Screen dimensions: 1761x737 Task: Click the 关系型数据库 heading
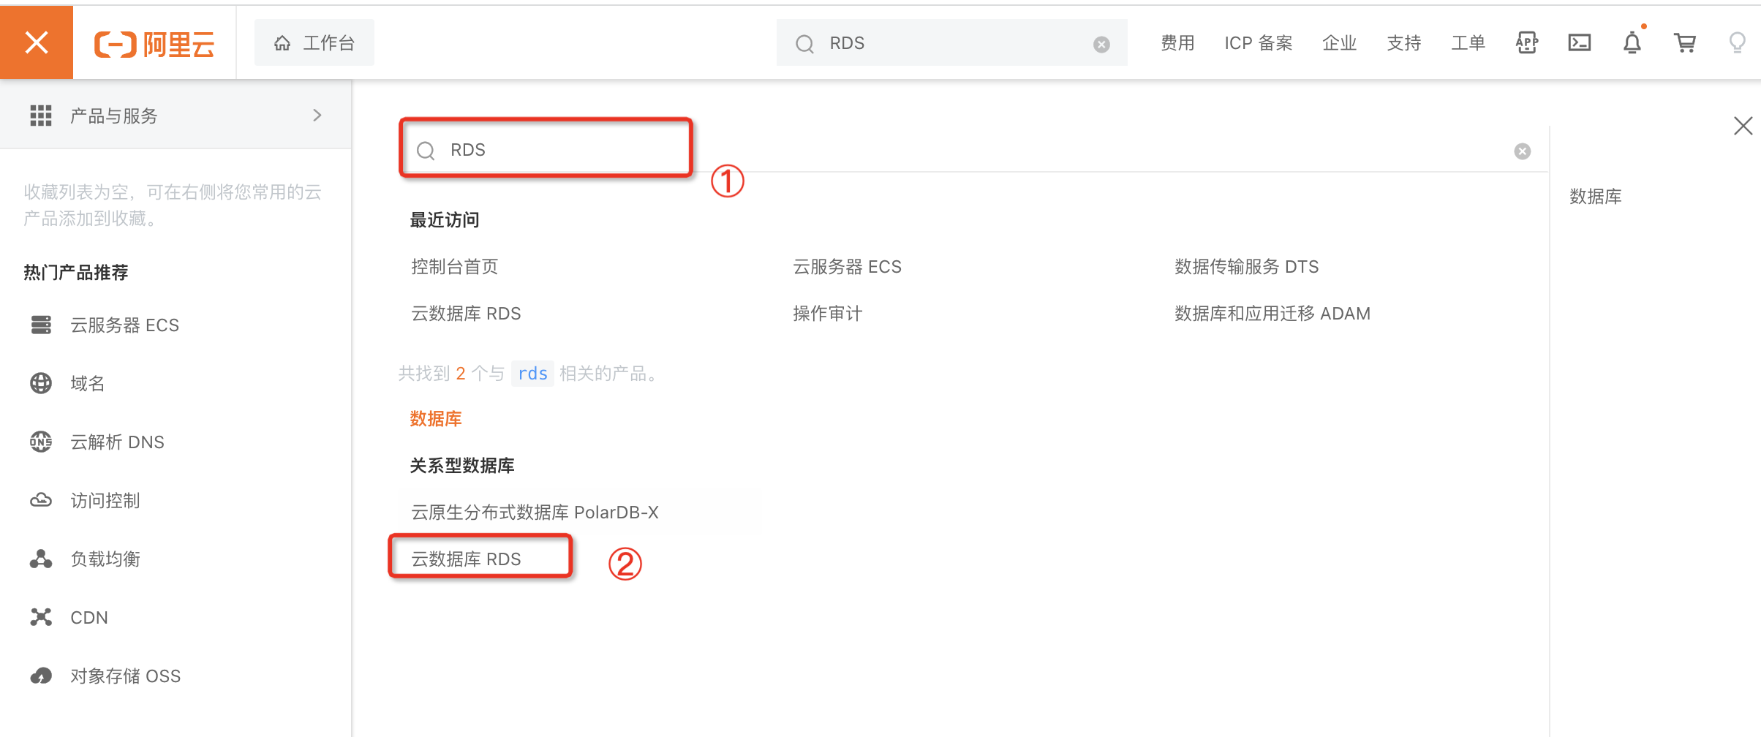(462, 466)
